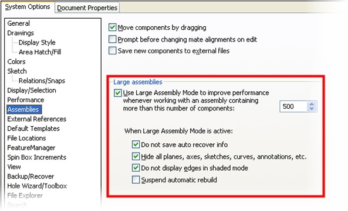Select Relations/Snaps under Sketch
The image size is (348, 211).
click(42, 81)
